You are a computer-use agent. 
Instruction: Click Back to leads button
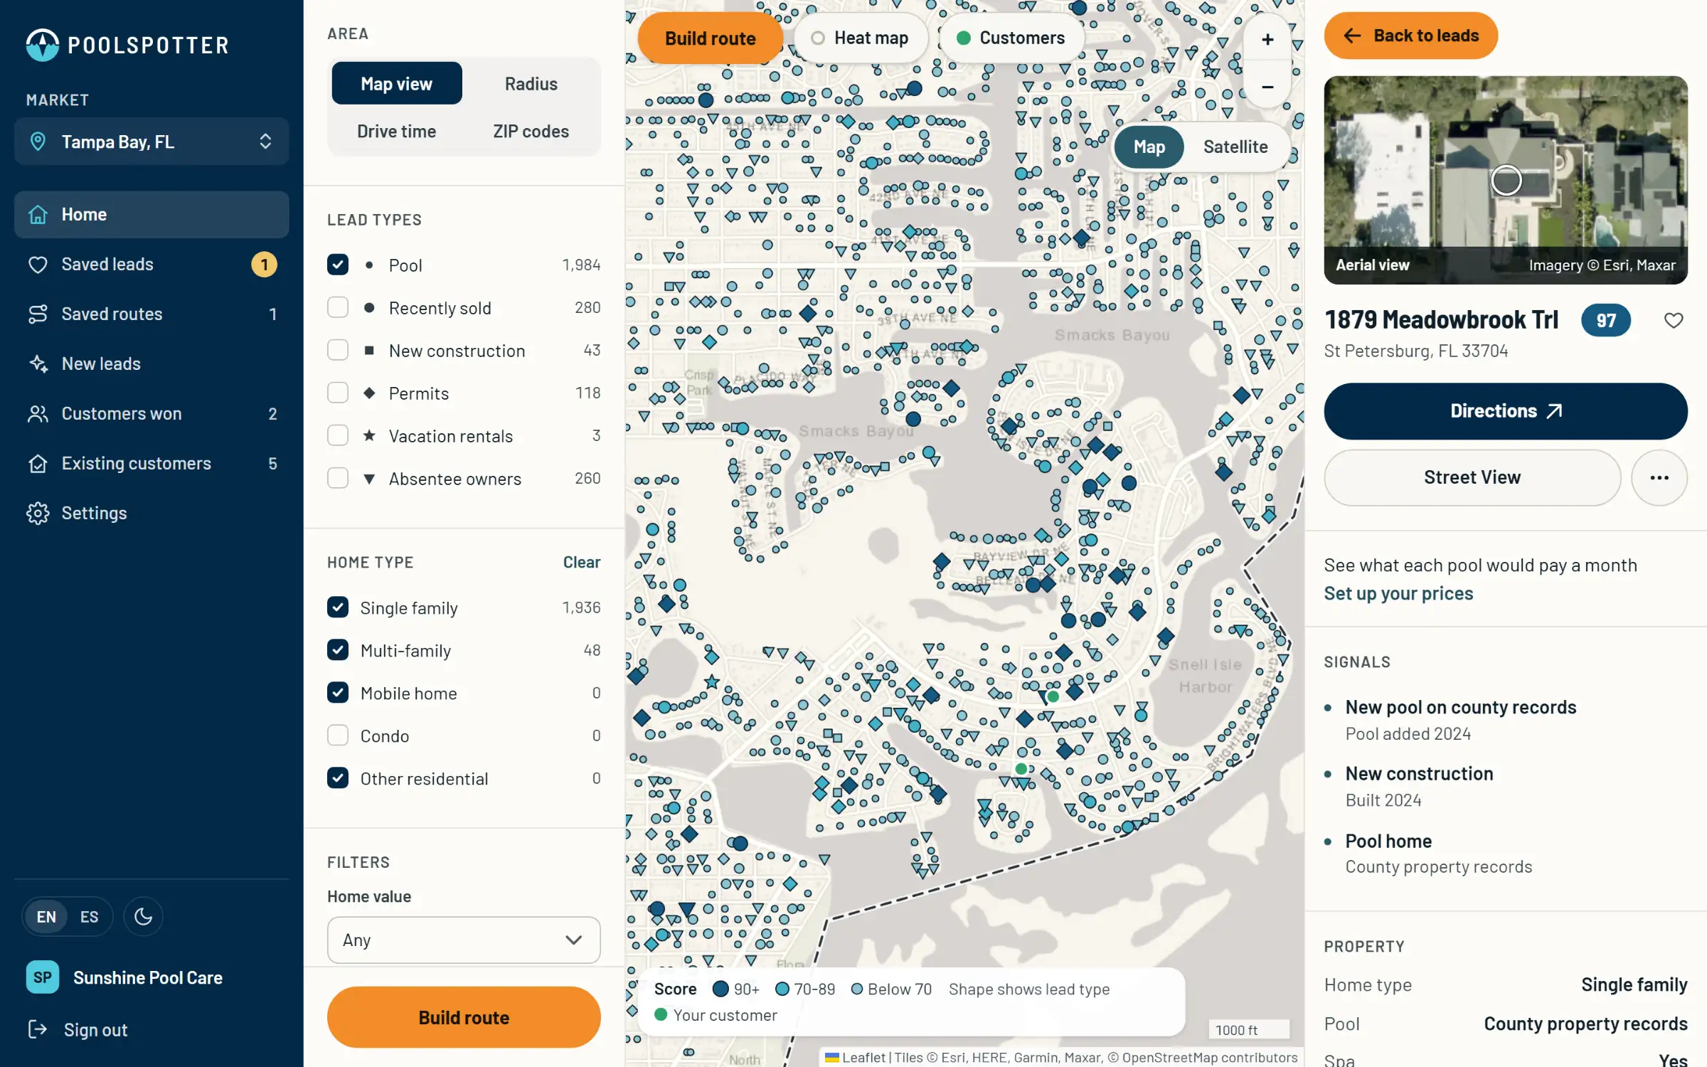pyautogui.click(x=1411, y=36)
